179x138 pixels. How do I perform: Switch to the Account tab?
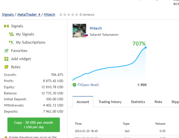(x=83, y=102)
